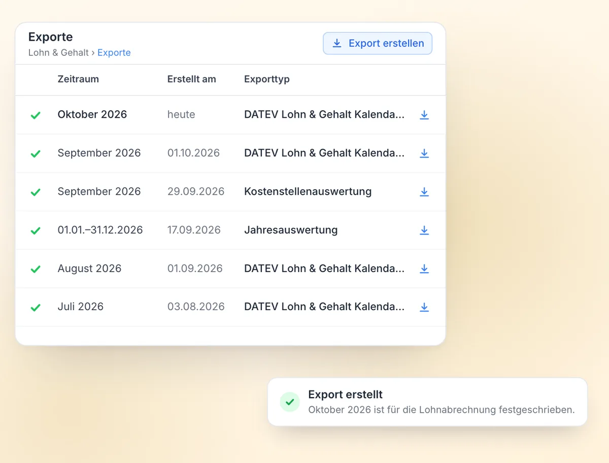Sort by the Exporttyp column header

tap(267, 79)
